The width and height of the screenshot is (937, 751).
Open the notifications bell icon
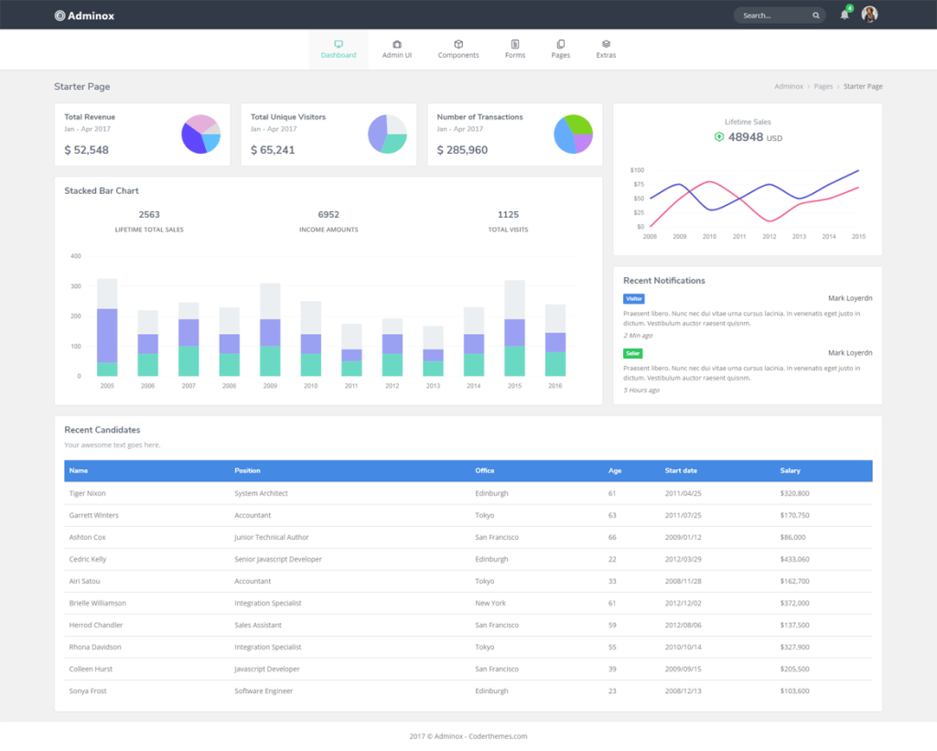[x=844, y=15]
